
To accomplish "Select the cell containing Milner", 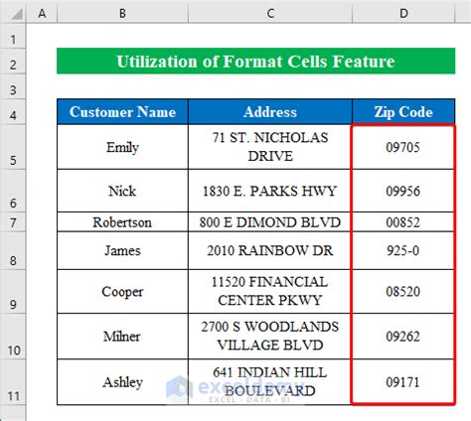I will click(122, 337).
